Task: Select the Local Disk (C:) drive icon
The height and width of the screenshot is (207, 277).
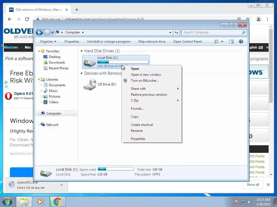Action: [90, 63]
